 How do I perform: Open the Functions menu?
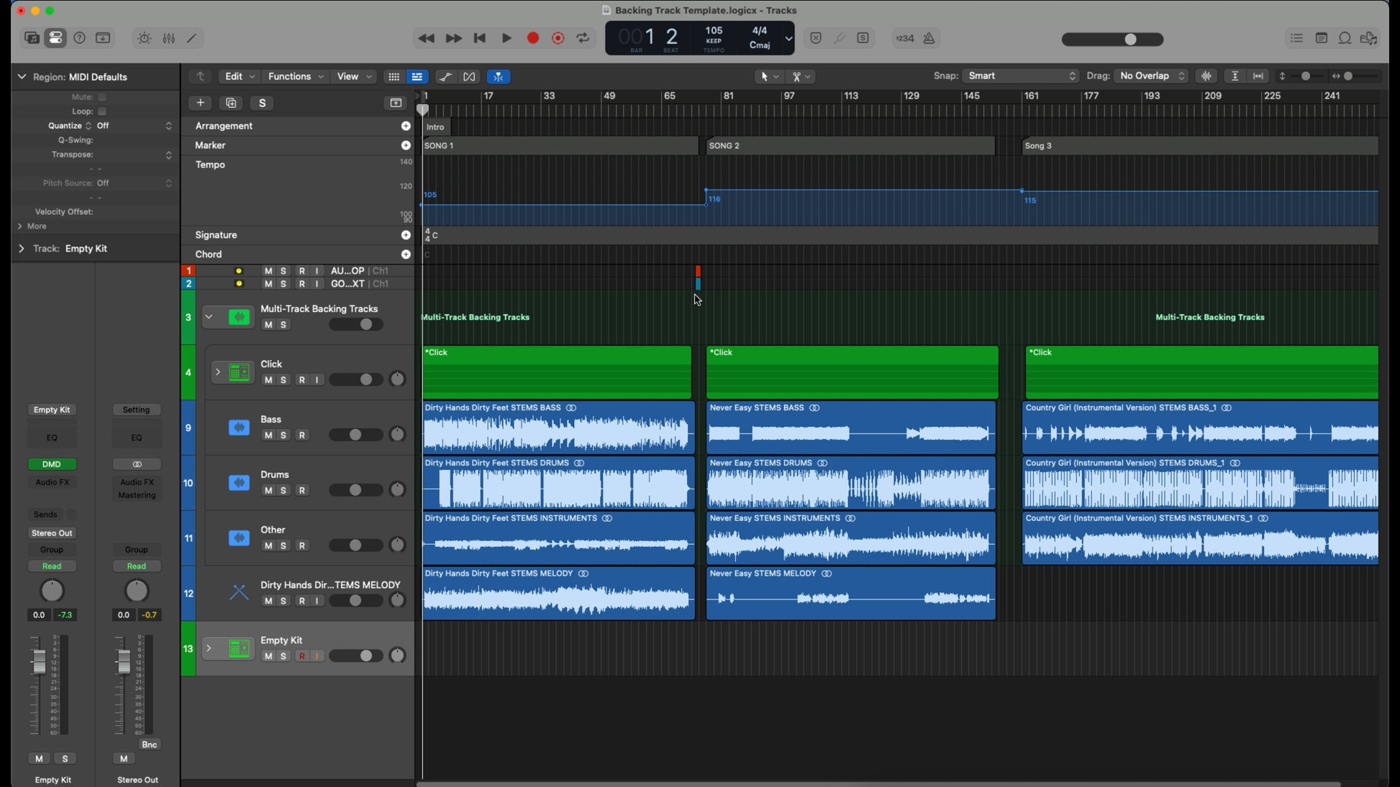click(x=295, y=77)
